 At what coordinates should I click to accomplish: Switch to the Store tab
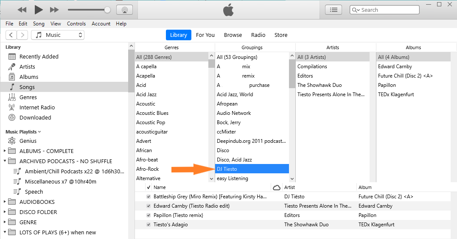[281, 35]
